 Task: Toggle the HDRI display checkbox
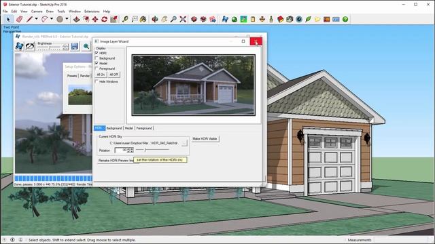pos(97,53)
